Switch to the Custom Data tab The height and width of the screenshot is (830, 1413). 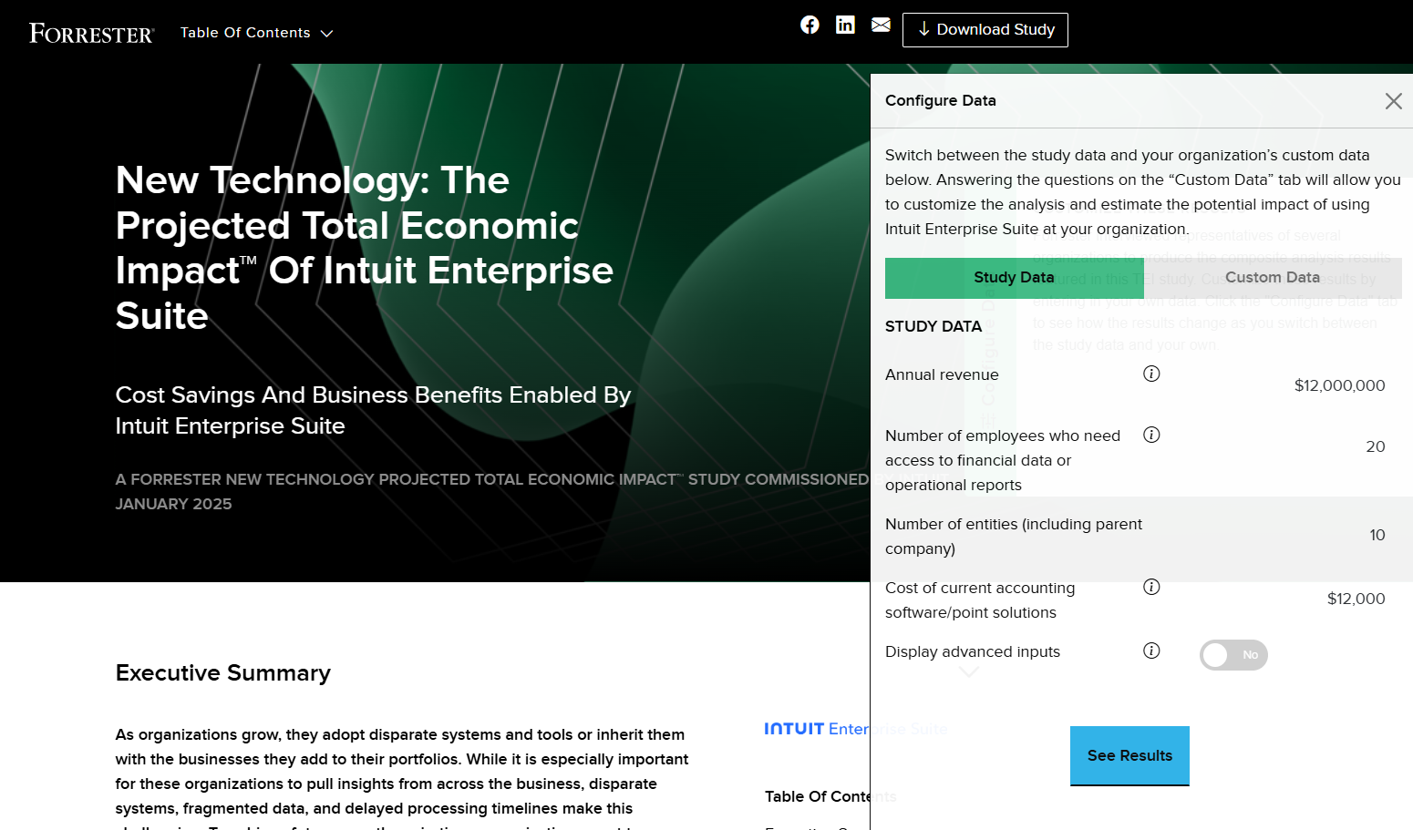(1273, 278)
